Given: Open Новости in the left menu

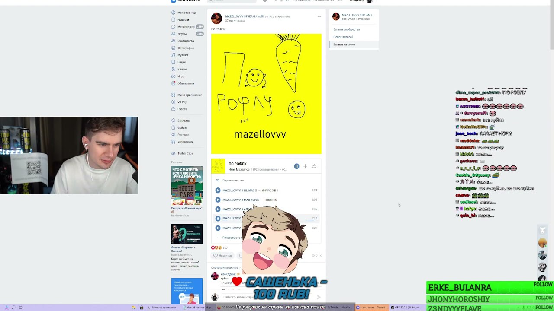Looking at the screenshot, I should [183, 19].
